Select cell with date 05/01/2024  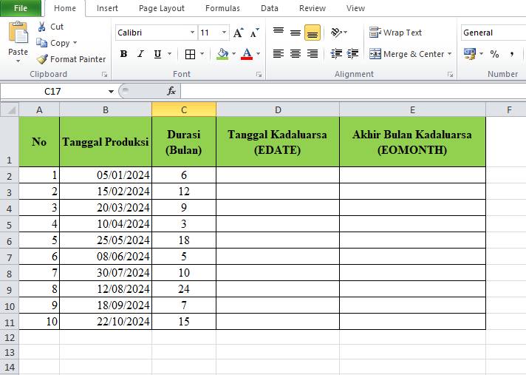pyautogui.click(x=106, y=175)
